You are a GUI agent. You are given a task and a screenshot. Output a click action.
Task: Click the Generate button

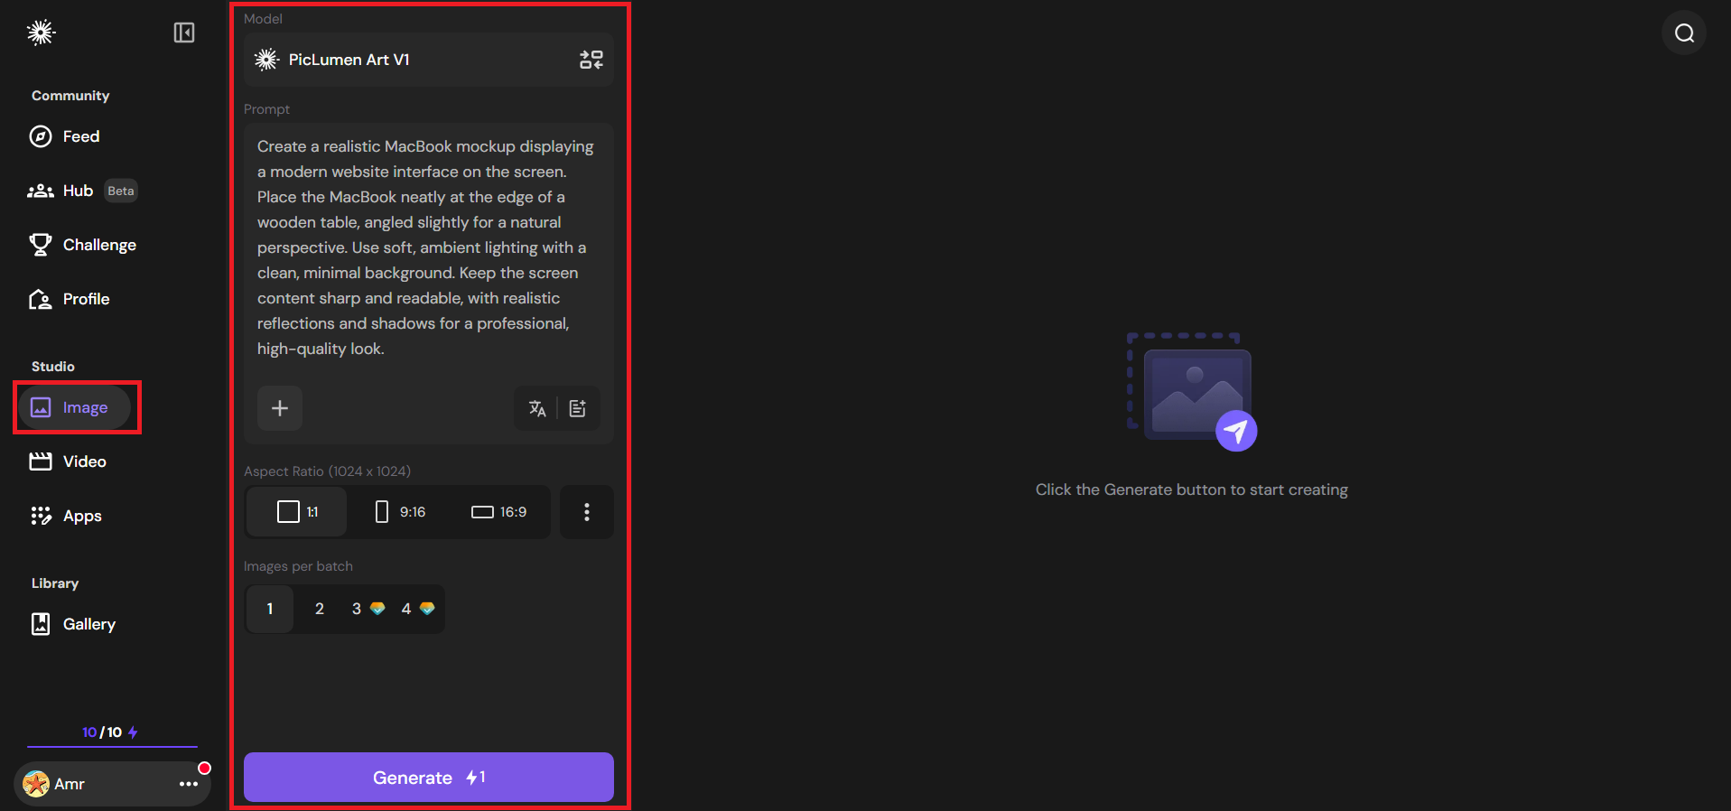429,778
